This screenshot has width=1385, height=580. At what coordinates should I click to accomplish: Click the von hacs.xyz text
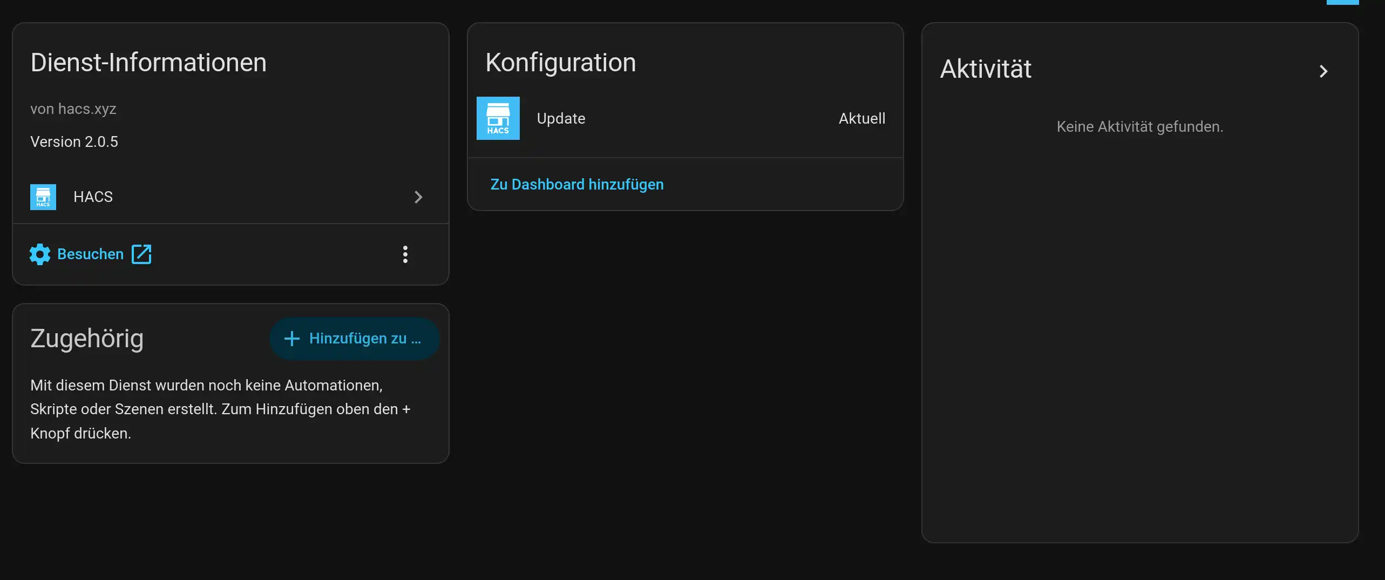pos(73,109)
